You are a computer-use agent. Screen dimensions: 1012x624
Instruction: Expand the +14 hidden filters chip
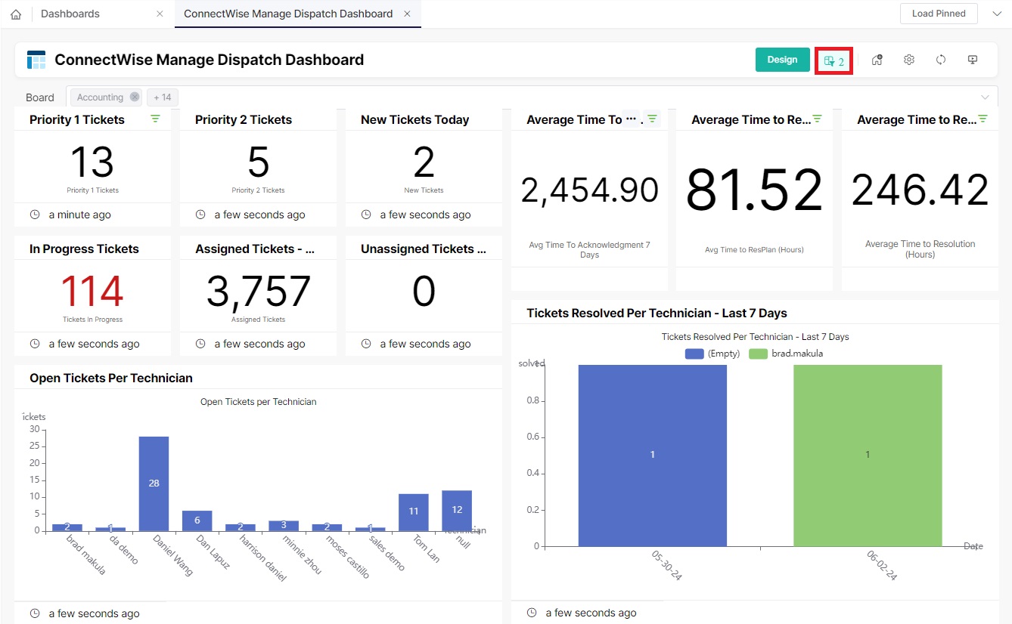(162, 97)
